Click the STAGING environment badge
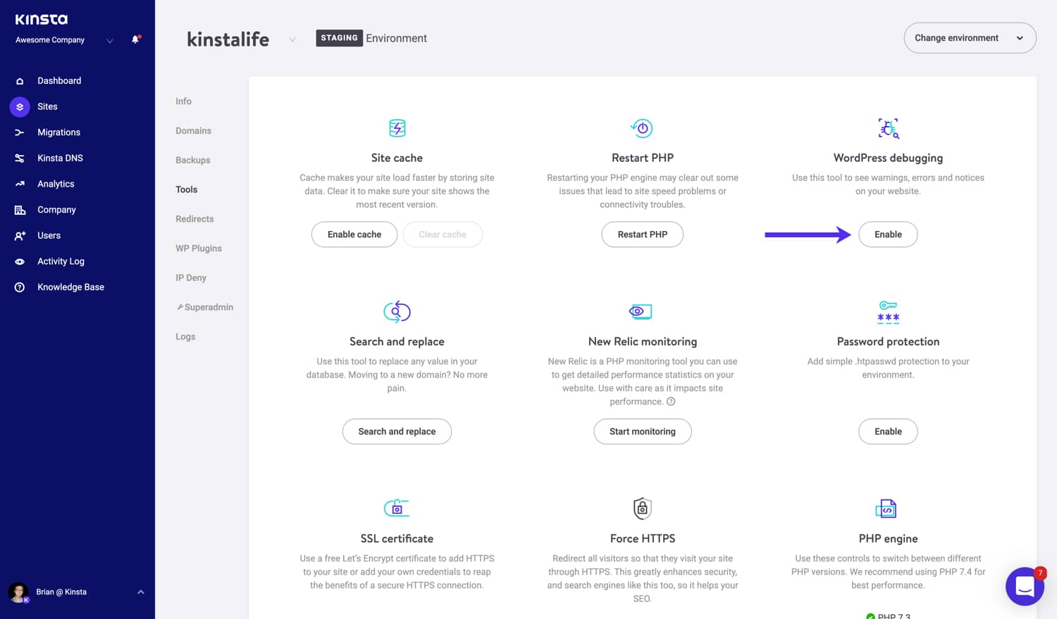The image size is (1057, 619). tap(340, 38)
